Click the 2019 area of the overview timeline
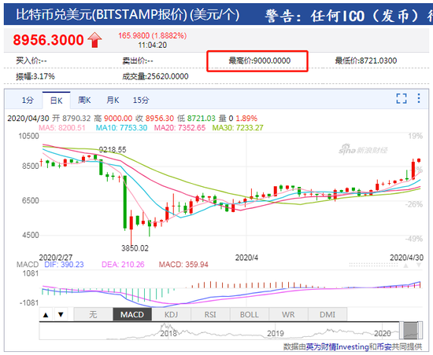 click(276, 333)
